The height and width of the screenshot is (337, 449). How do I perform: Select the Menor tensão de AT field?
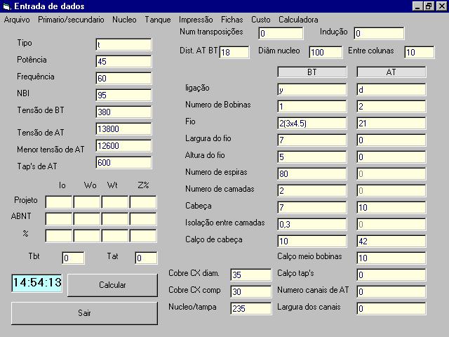pos(123,146)
